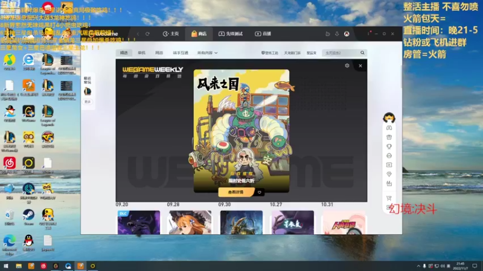Viewport: 483px width, 271px height.
Task: Select the 网游 sub-tab
Action: pos(159,53)
